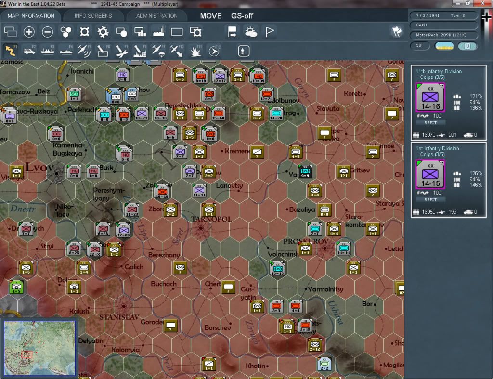This screenshot has width=493, height=379.
Task: Open the INFO SCREENS tab
Action: (x=93, y=16)
